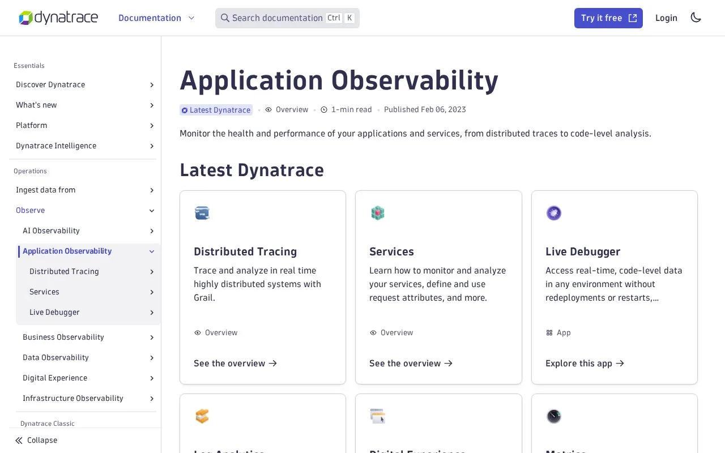Expand Distributed Tracing sidebar chevron
The height and width of the screenshot is (453, 725).
click(152, 272)
